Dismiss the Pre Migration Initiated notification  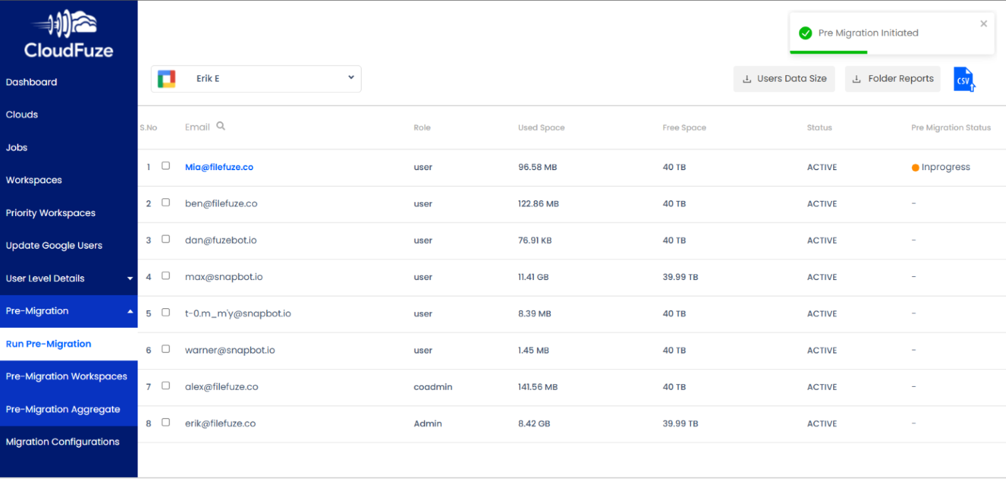[x=983, y=24]
